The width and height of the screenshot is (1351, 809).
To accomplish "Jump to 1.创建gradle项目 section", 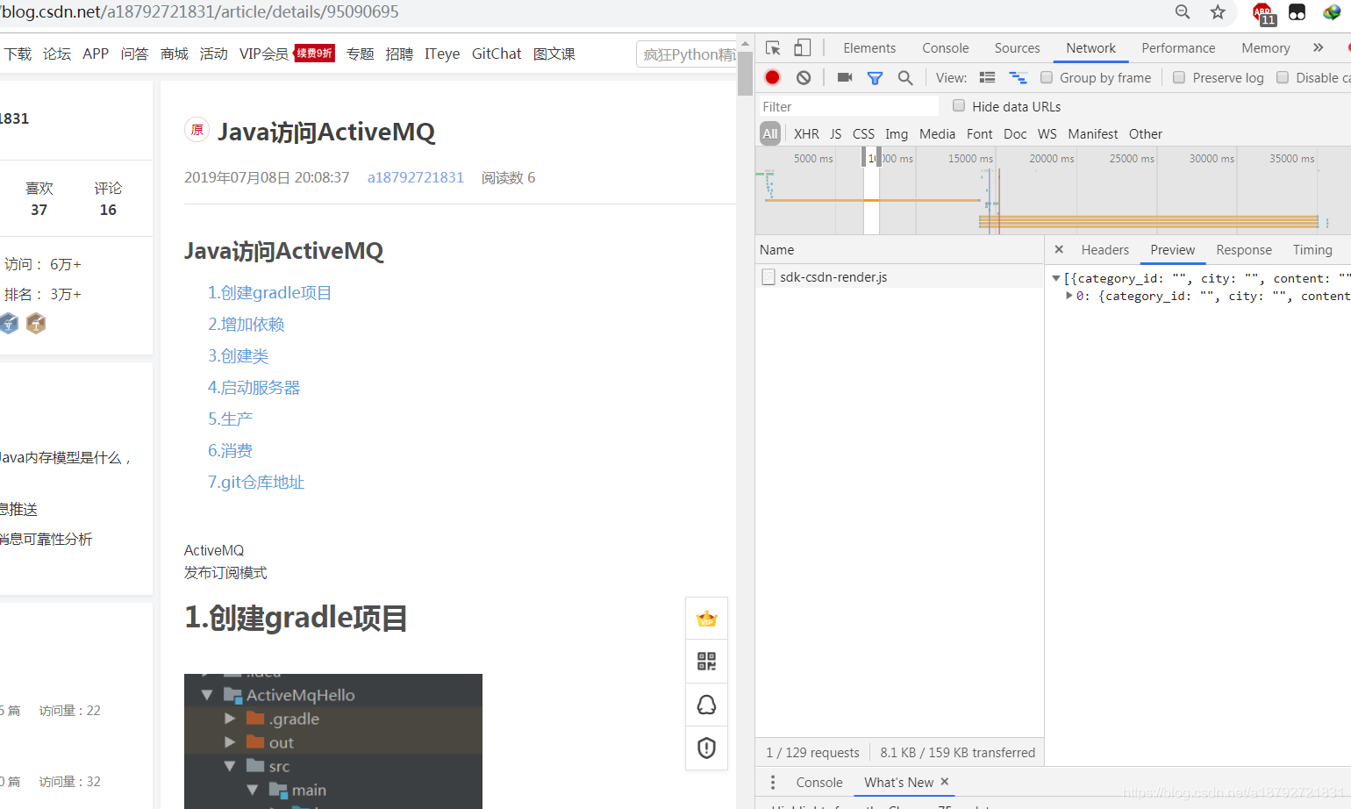I will coord(269,293).
